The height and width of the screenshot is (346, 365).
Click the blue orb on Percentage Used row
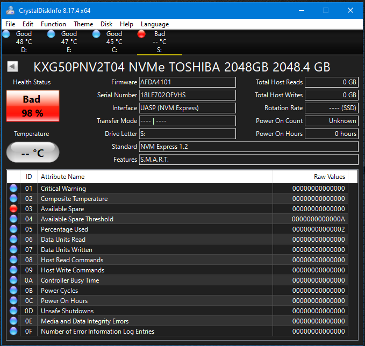(13, 229)
